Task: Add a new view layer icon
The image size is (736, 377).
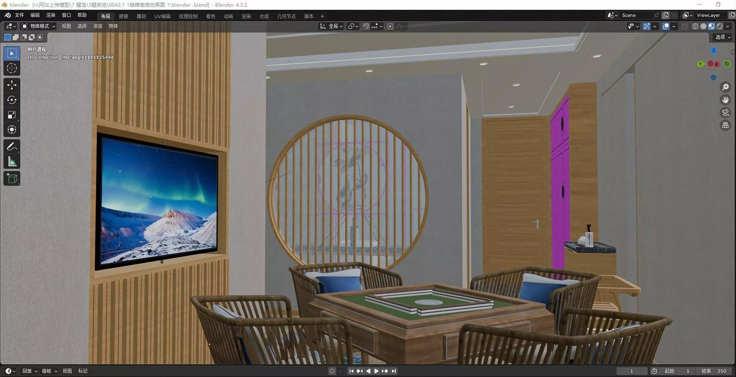Action: click(732, 15)
